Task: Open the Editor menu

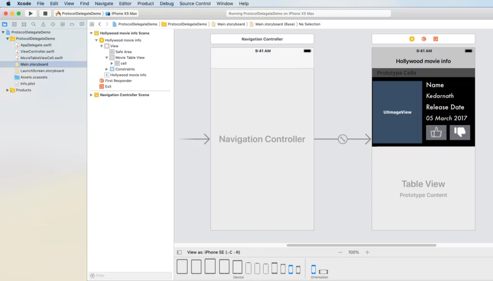Action: click(x=126, y=3)
